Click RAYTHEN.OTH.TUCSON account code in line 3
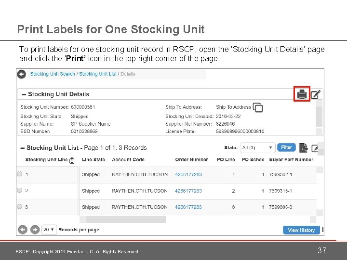 (140, 207)
